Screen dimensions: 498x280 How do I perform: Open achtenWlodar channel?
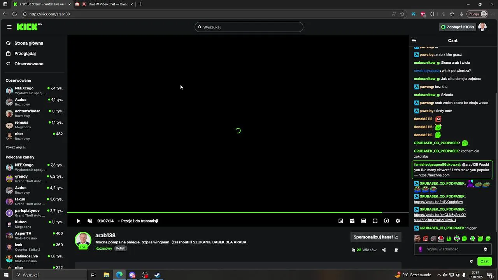pyautogui.click(x=34, y=113)
